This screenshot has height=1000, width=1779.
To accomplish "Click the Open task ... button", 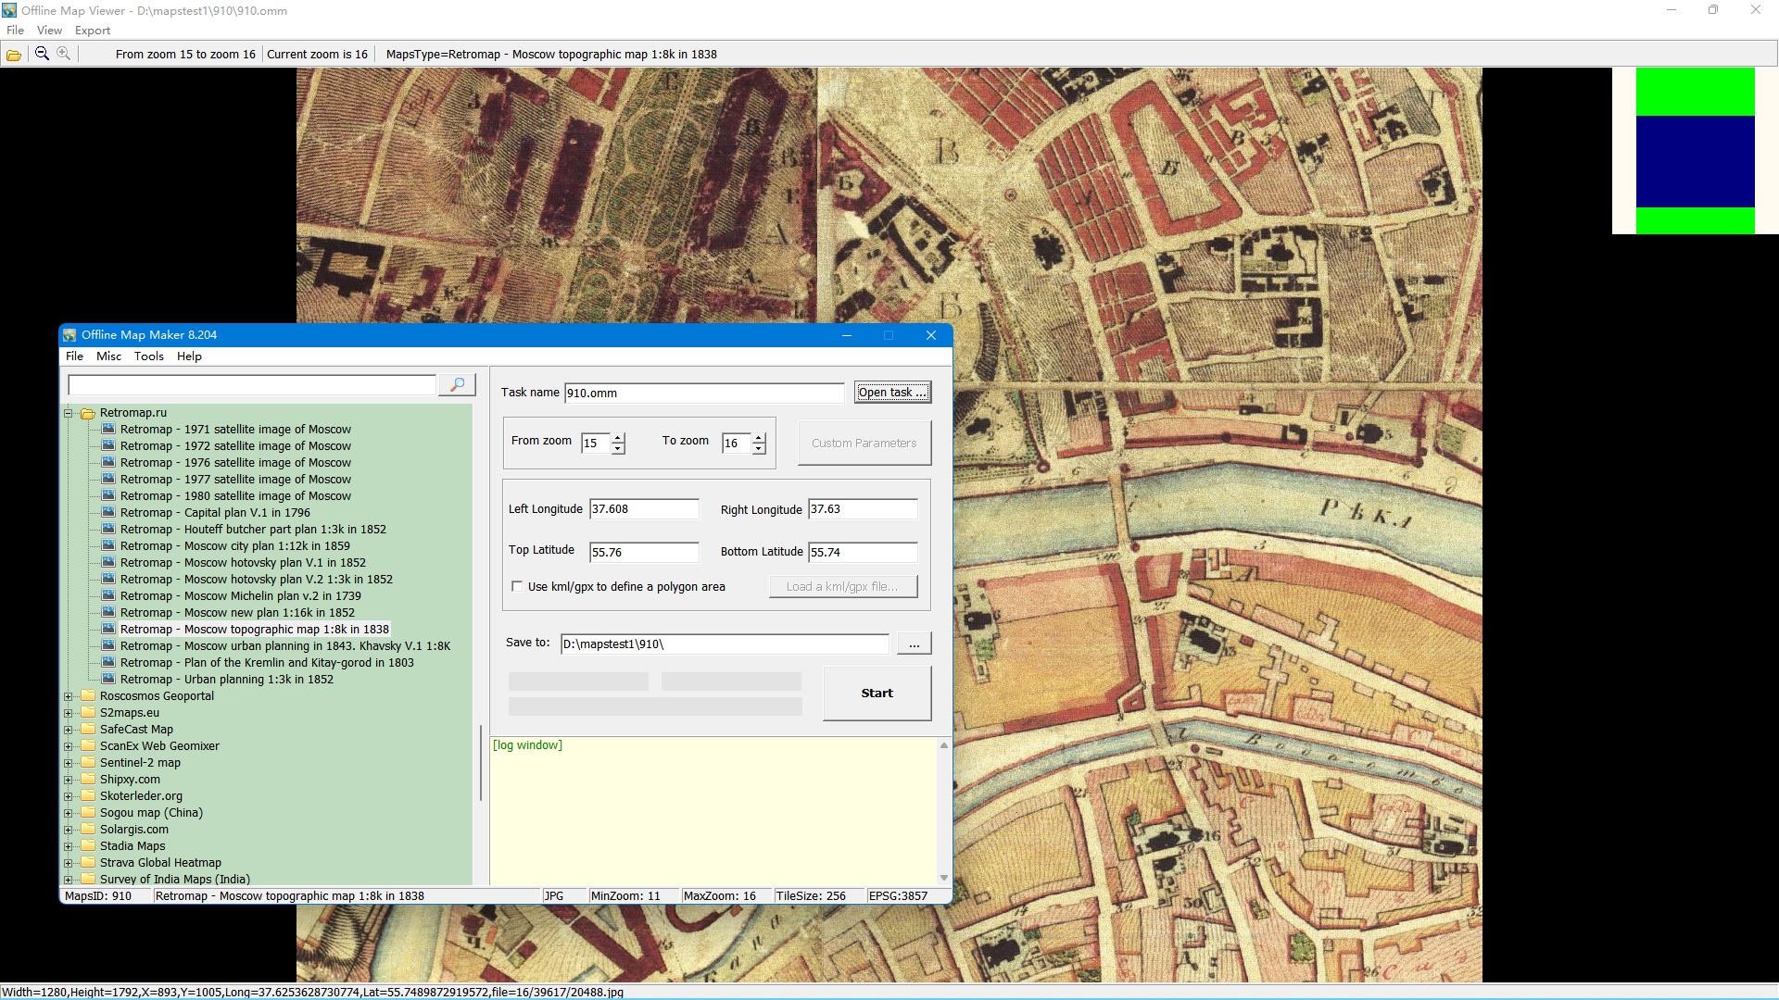I will click(892, 393).
